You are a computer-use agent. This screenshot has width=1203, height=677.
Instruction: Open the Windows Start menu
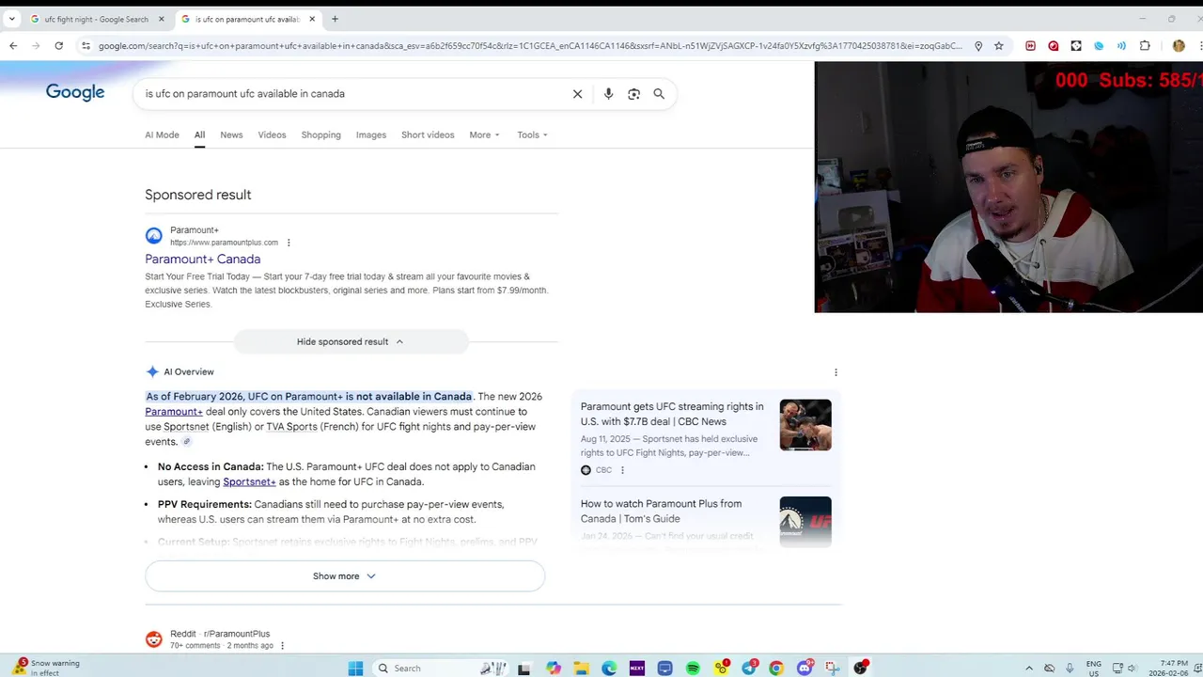355,669
